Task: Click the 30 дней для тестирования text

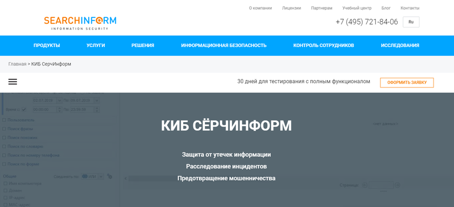Action: pos(304,82)
